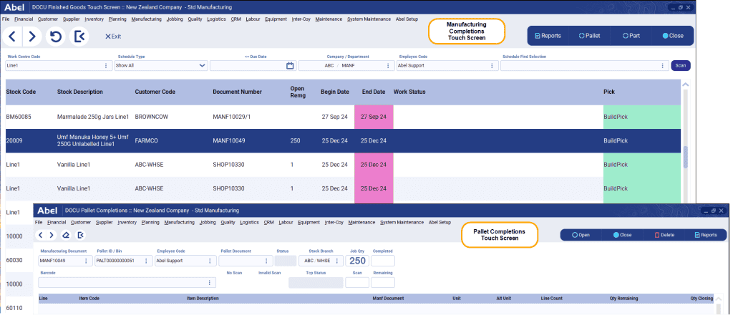Expand the Schedule Type Show All dropdown
This screenshot has height=318, width=733.
coord(202,65)
